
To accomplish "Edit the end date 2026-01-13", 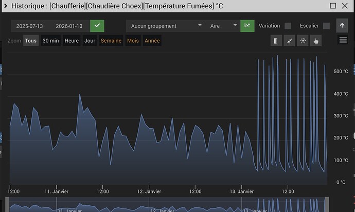I will pos(69,26).
